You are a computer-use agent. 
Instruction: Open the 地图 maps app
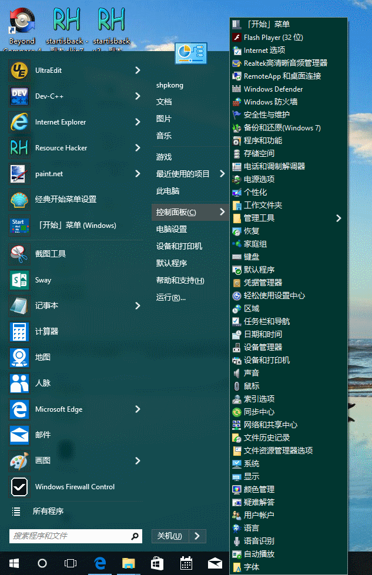coord(75,357)
